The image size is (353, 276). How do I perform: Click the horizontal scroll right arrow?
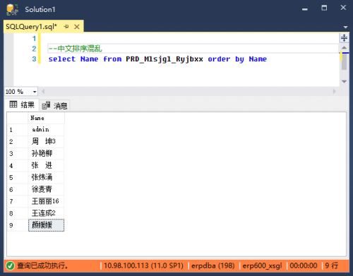pos(334,91)
